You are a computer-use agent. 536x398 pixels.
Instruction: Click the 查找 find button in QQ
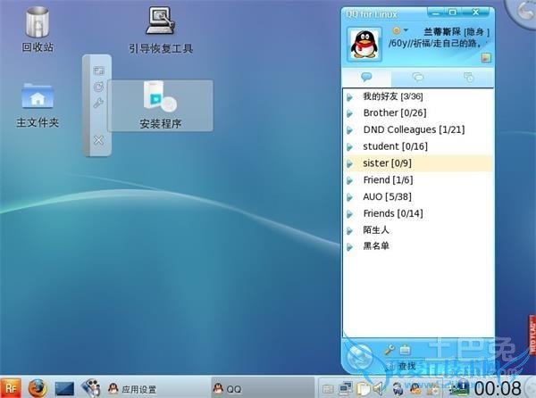point(402,366)
